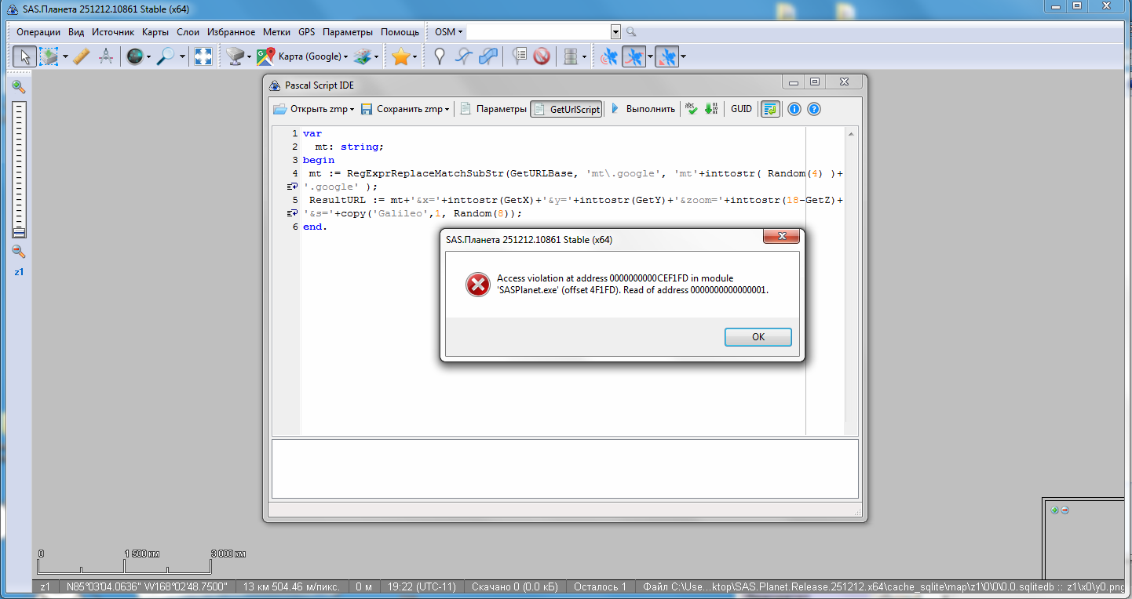Open the Операции menu
This screenshot has height=599, width=1132.
[38, 32]
